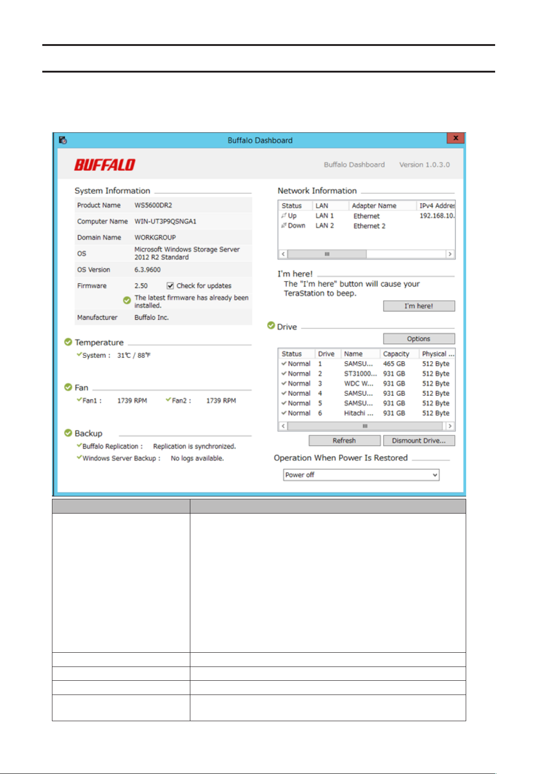
Task: Click the IPv4 Address column header
Action: (x=436, y=206)
